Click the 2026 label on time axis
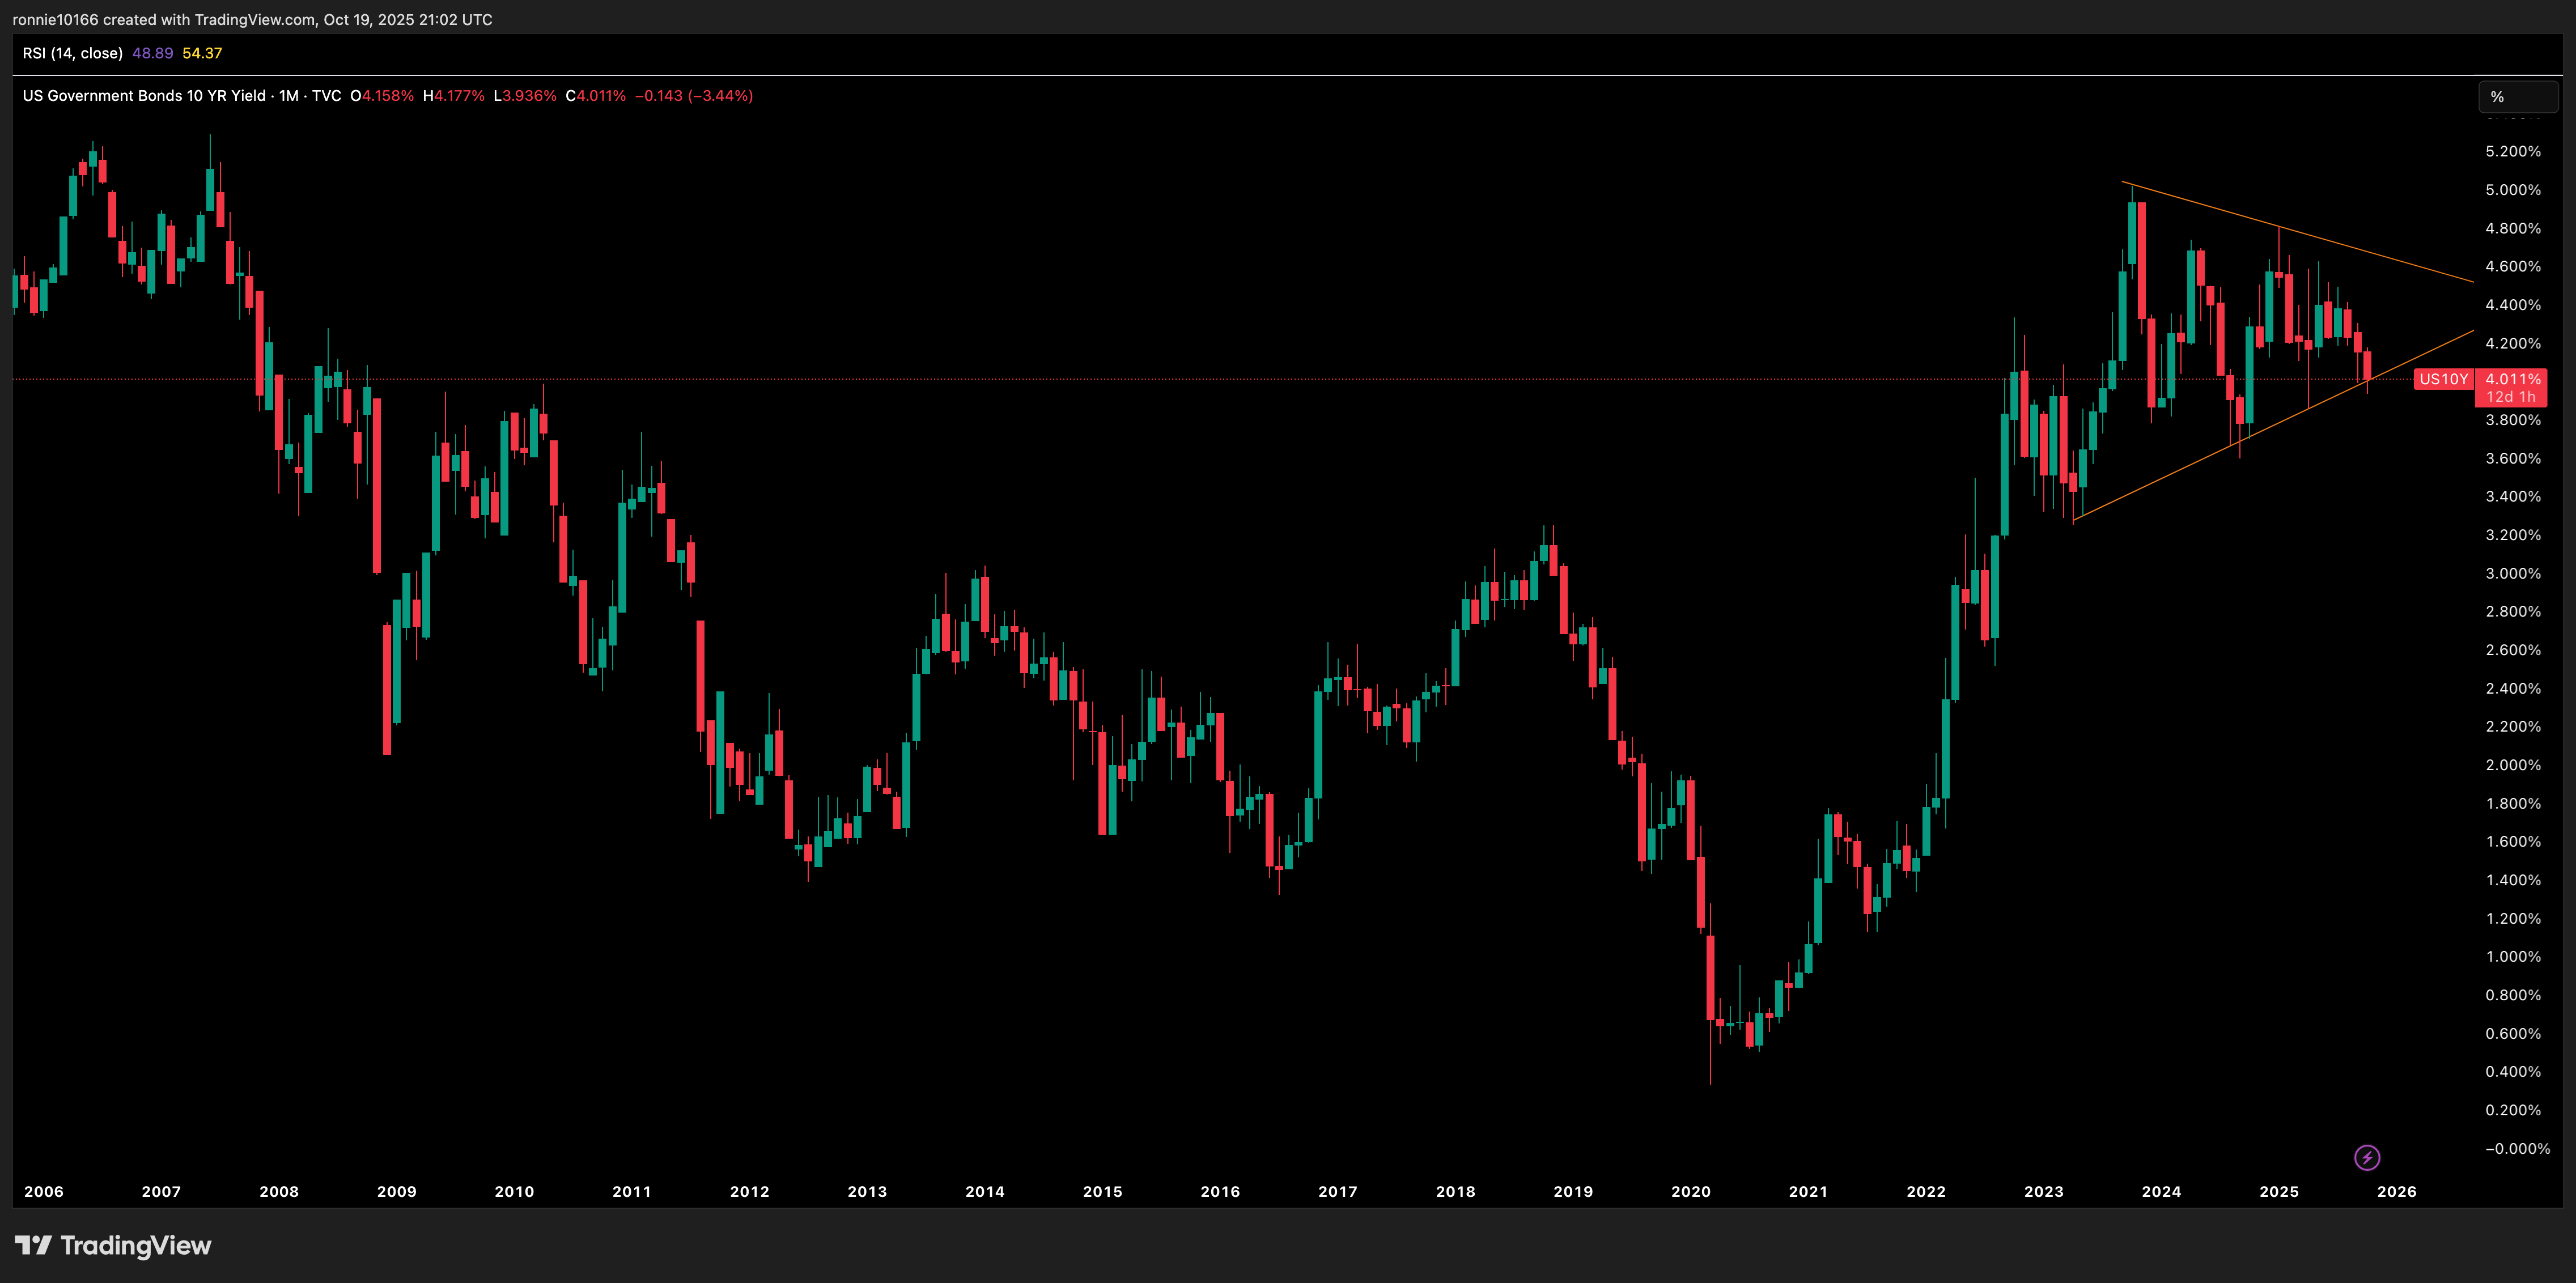 (x=2396, y=1191)
